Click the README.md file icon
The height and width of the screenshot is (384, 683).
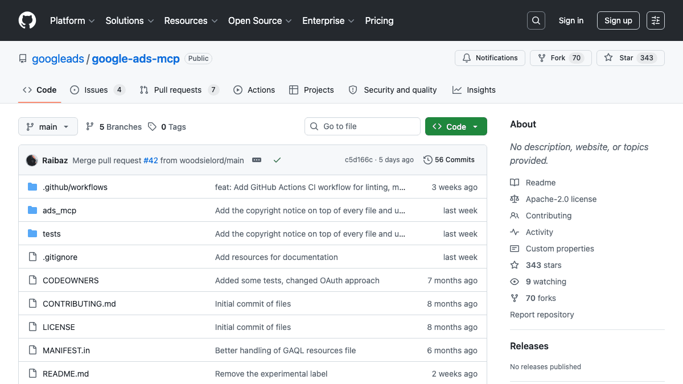pos(32,373)
